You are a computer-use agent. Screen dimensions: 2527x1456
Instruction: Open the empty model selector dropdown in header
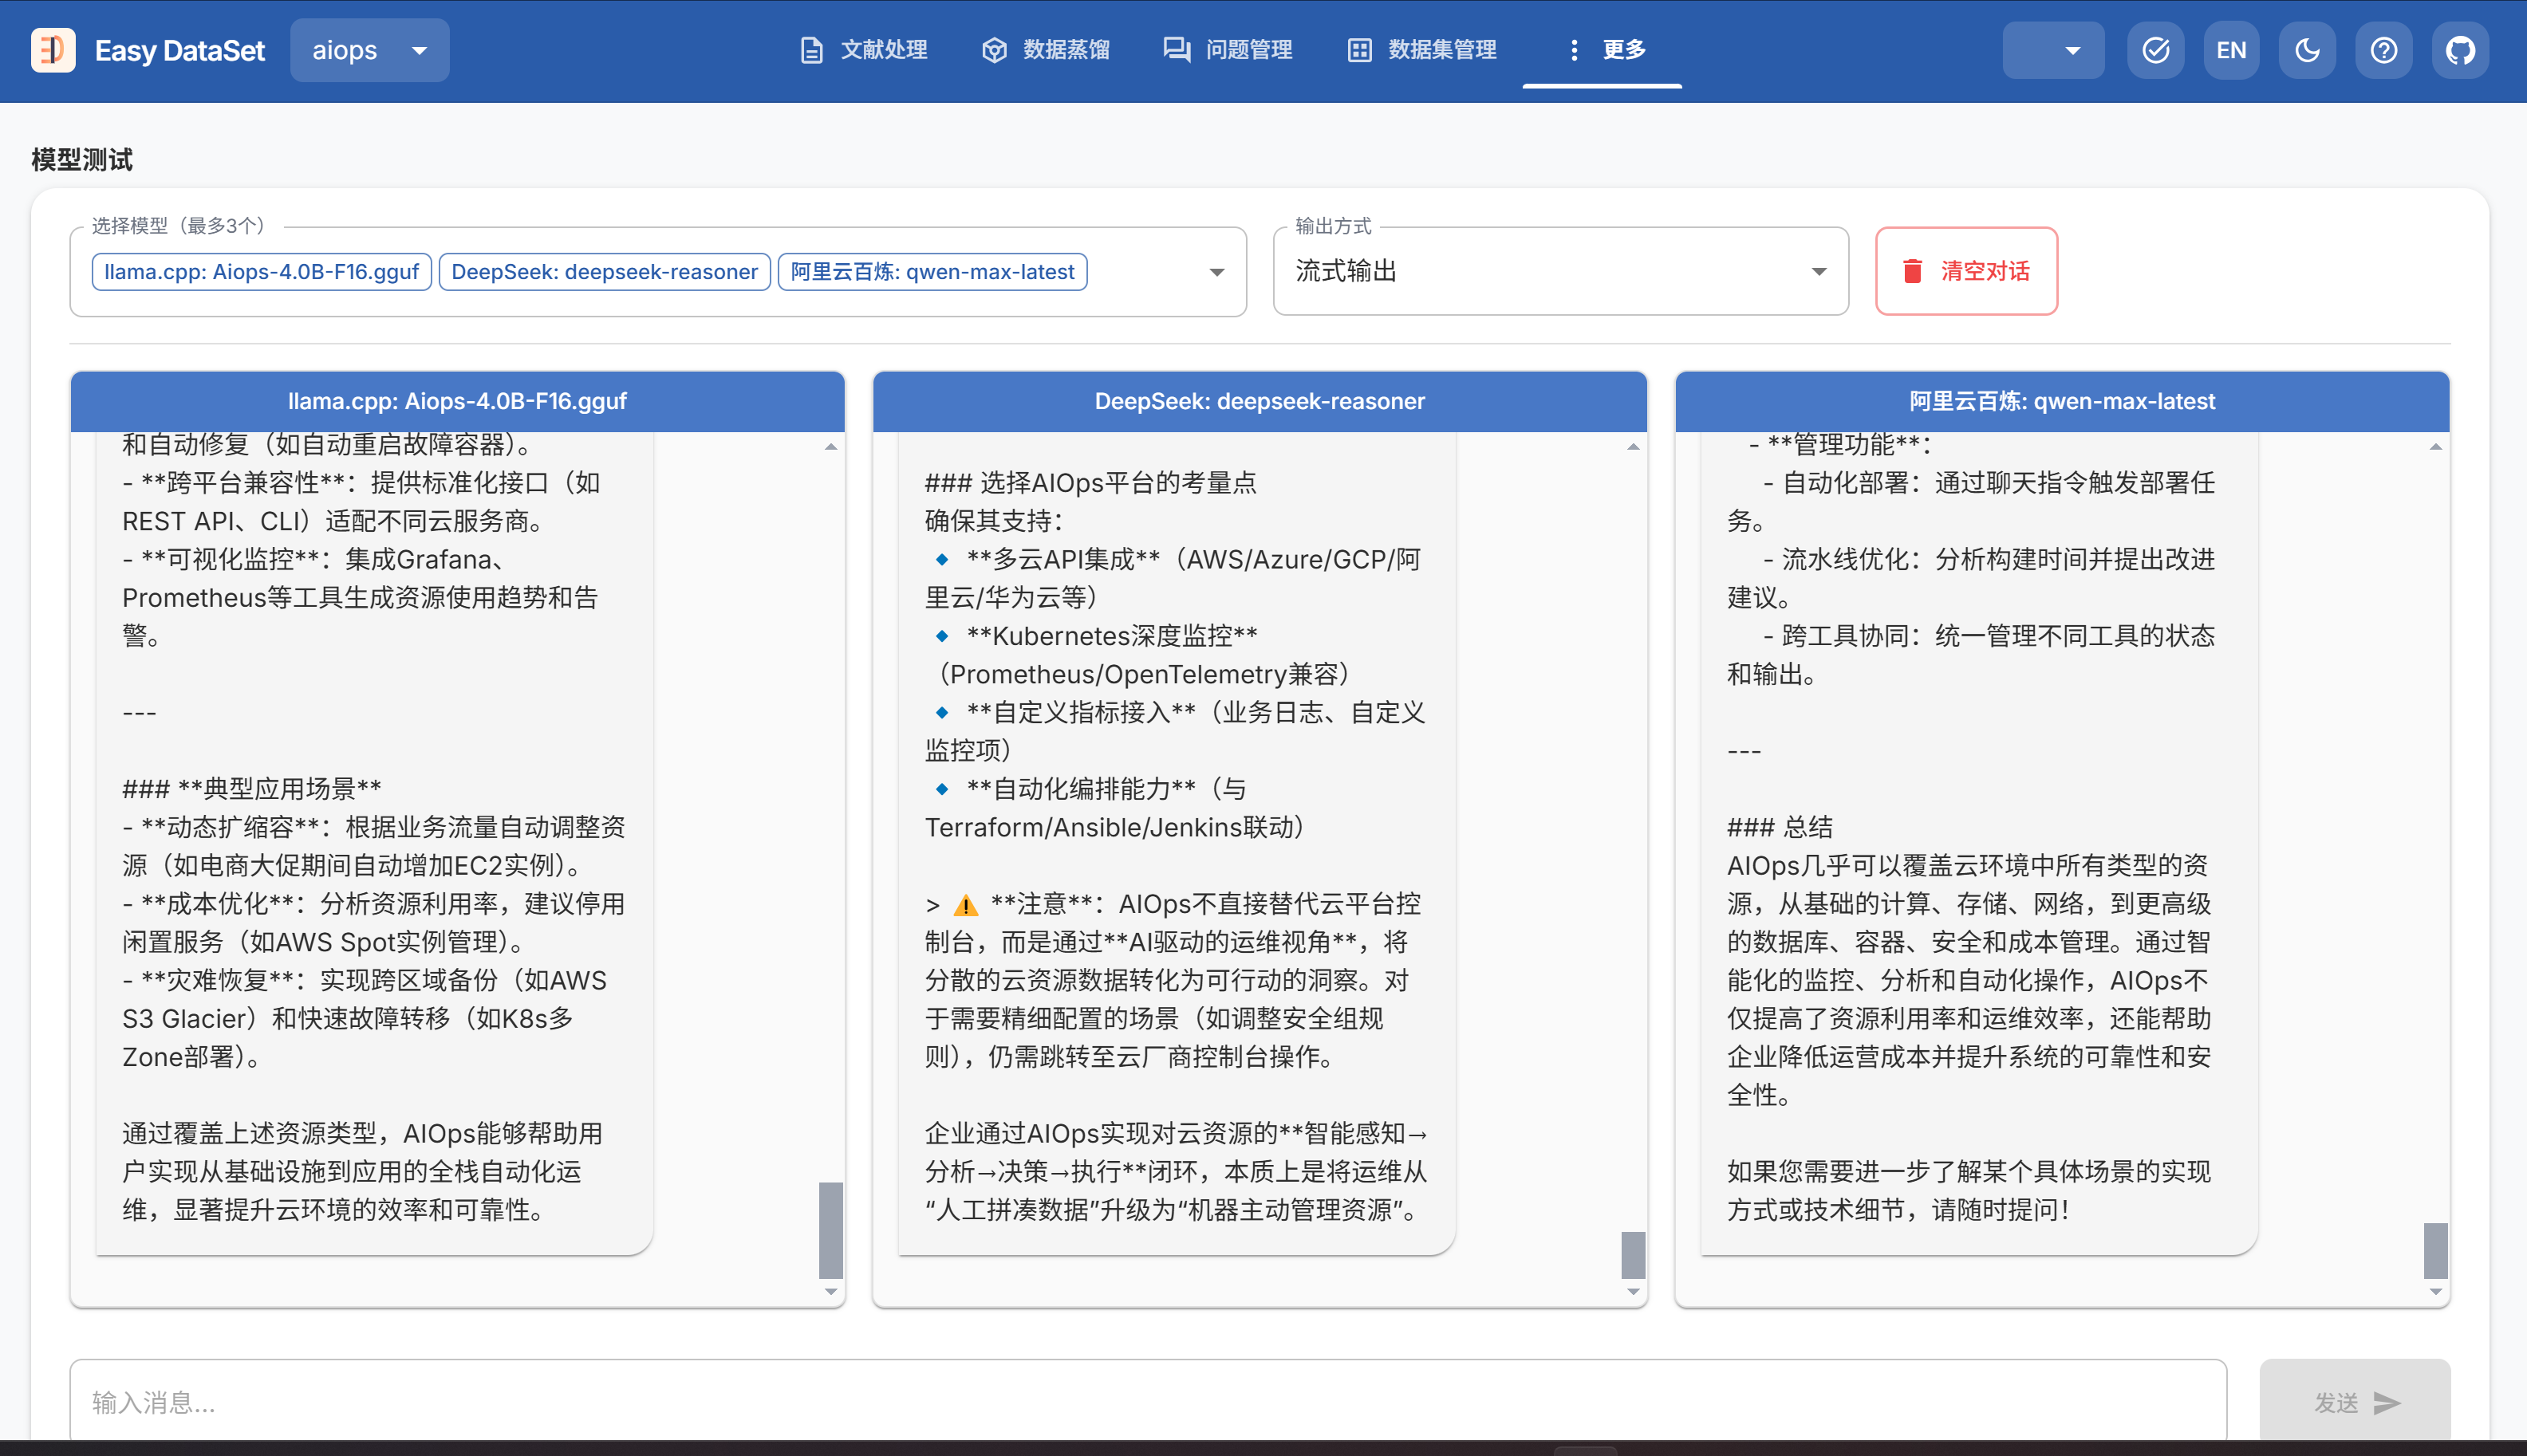click(x=2053, y=50)
